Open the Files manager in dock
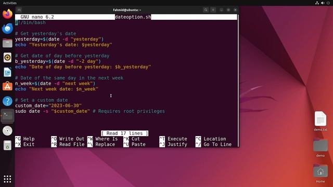The image size is (333, 187). pos(7,43)
